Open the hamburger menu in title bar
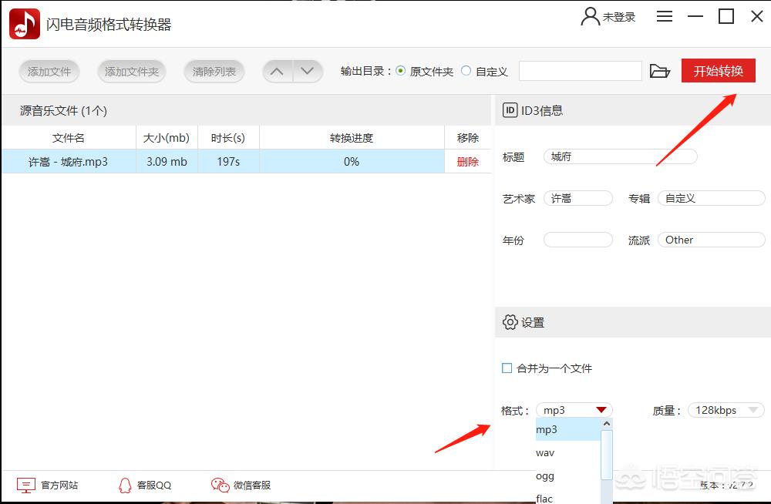The height and width of the screenshot is (504, 771). pyautogui.click(x=665, y=16)
